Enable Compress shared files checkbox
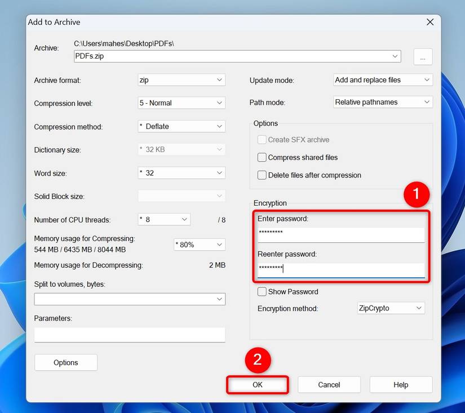Screen dimensions: 465x413 coord(262,158)
